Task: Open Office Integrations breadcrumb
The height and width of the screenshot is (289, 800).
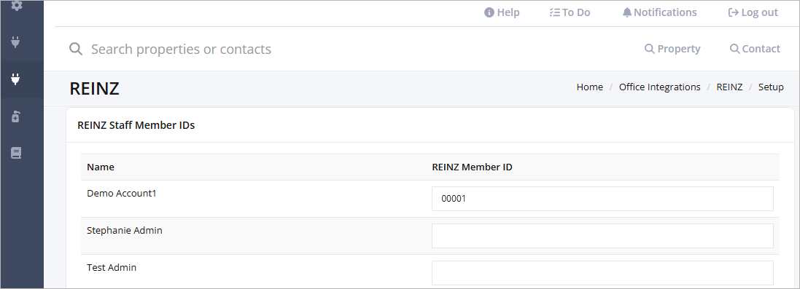Action: [x=660, y=87]
